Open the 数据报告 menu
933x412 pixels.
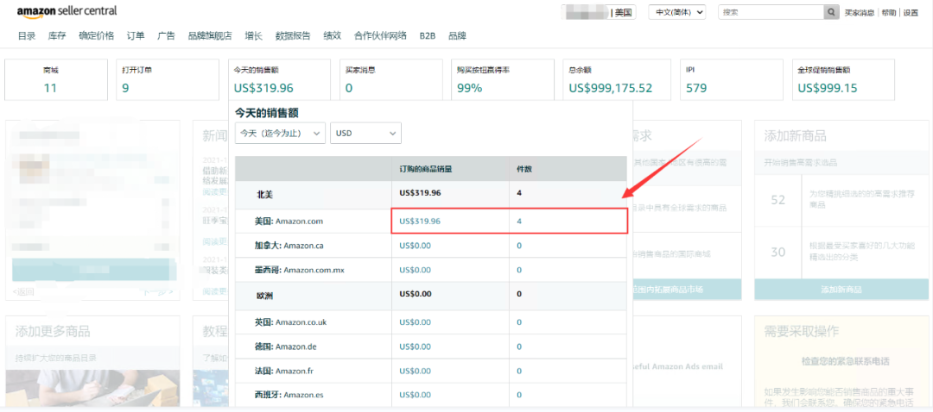pyautogui.click(x=293, y=36)
